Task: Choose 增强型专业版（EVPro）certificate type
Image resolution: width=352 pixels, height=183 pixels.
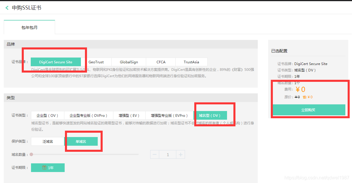Action: click(169, 115)
